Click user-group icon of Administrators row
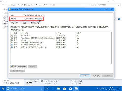This screenshot has height=91, width=122. 12,38
